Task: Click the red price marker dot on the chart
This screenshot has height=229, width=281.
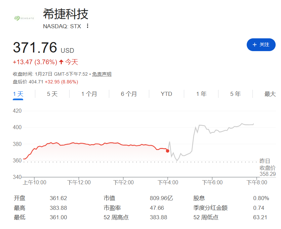Action: [167, 151]
